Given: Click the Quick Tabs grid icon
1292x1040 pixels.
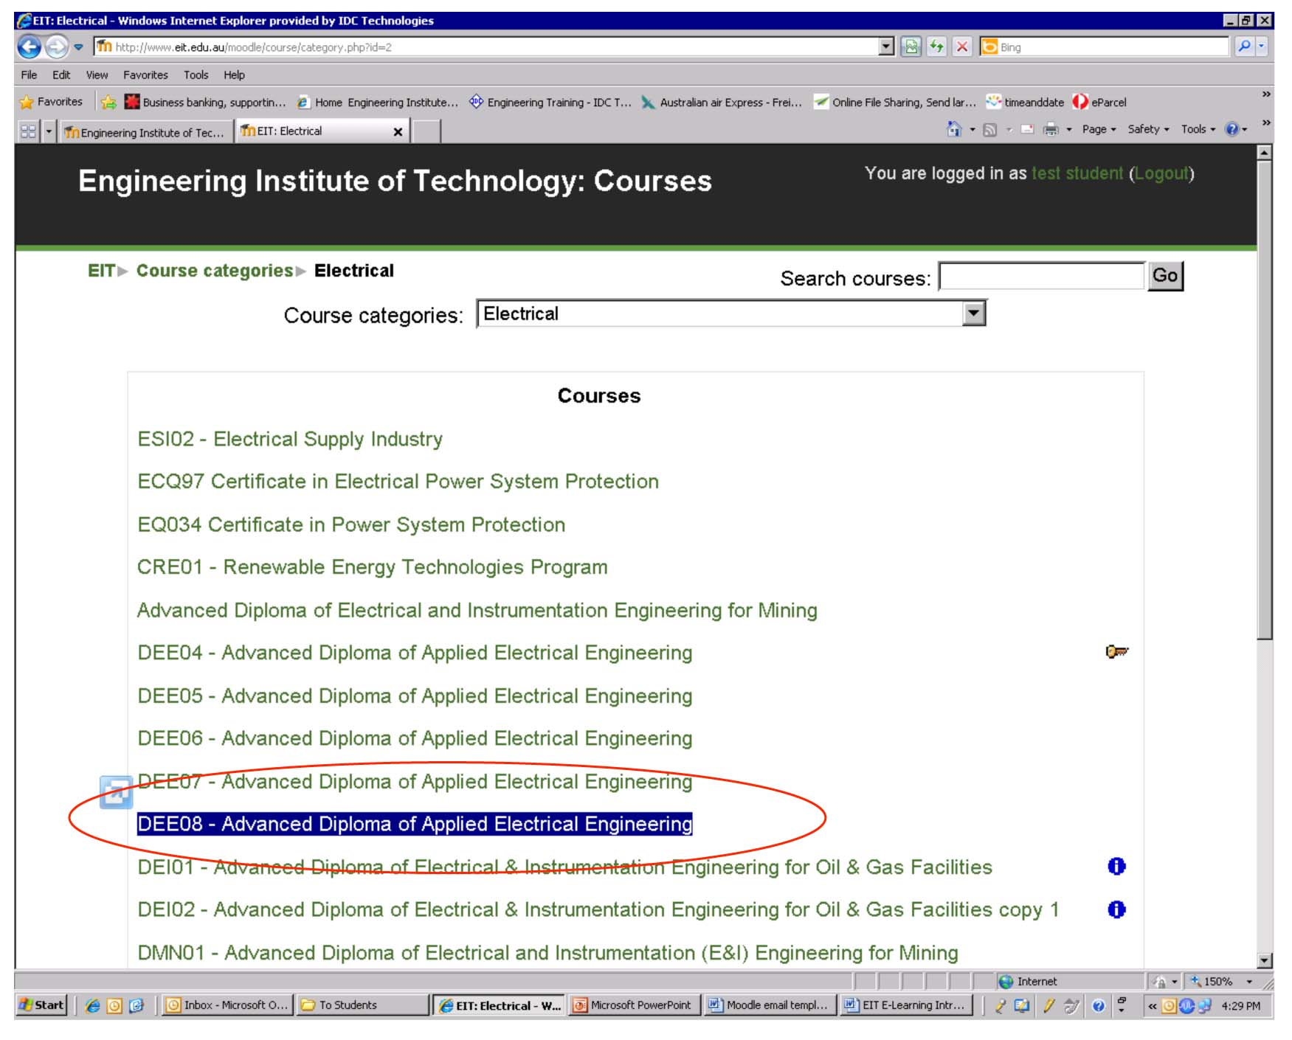Looking at the screenshot, I should tap(29, 131).
